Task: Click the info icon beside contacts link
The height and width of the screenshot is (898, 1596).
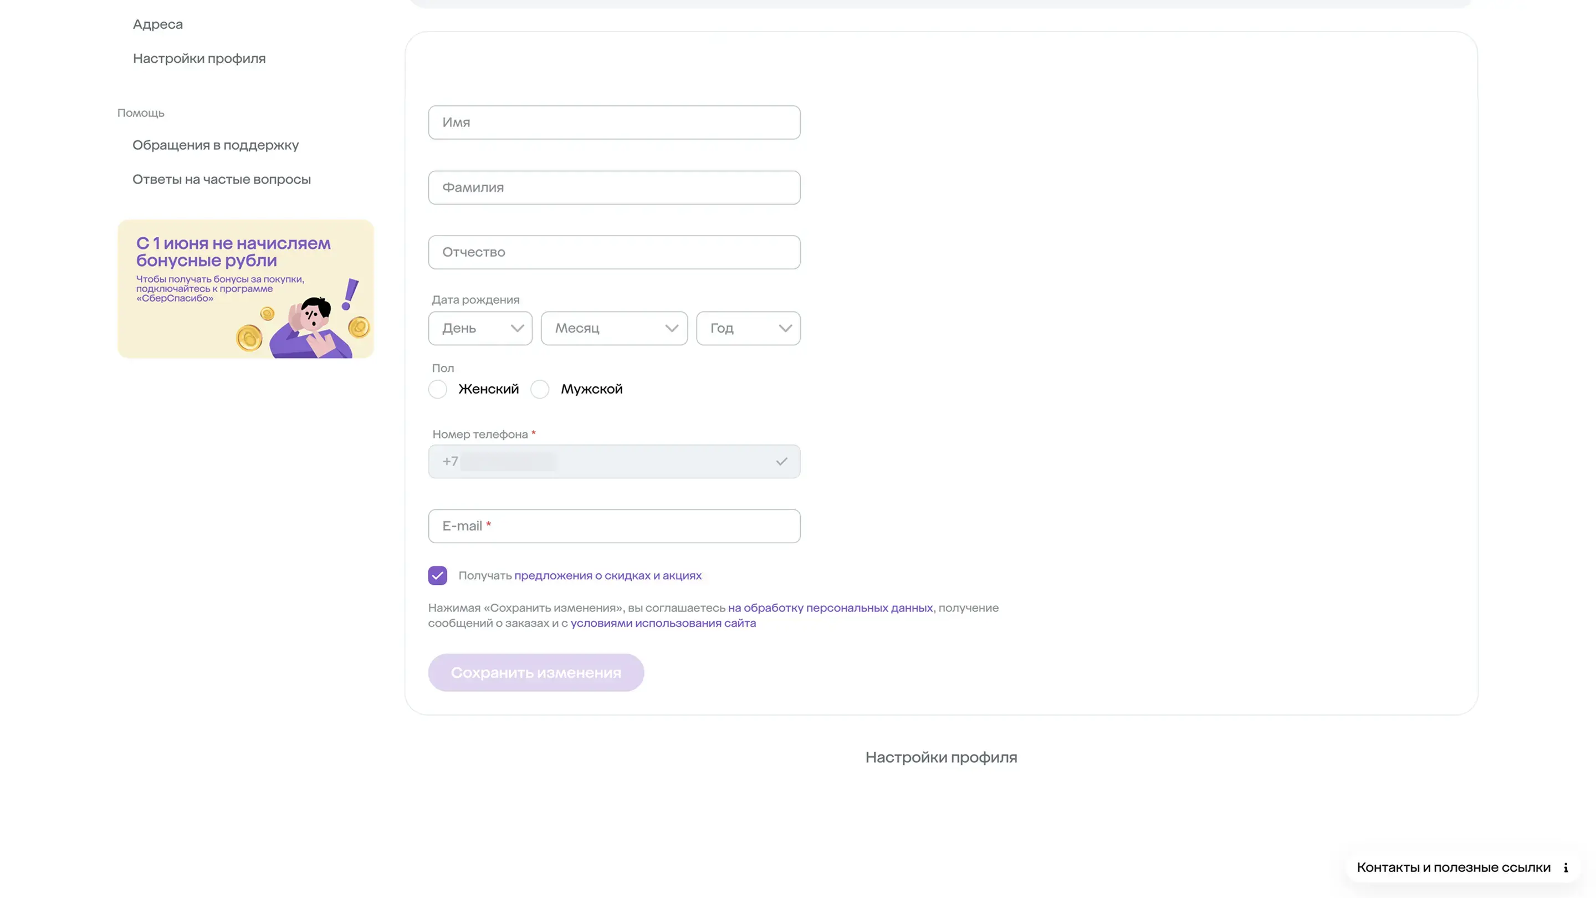Action: [x=1566, y=868]
